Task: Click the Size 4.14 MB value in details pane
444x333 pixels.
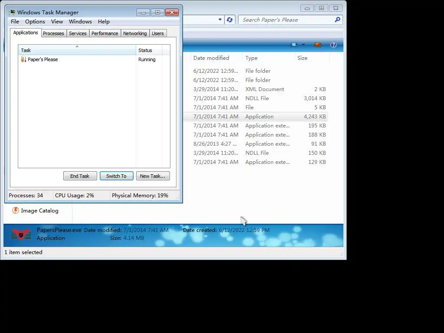Action: (x=134, y=238)
